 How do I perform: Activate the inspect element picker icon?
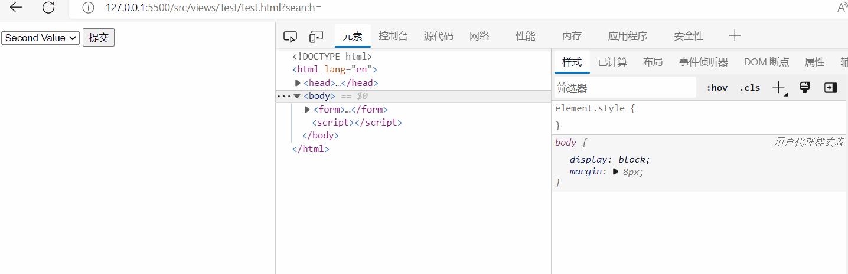pyautogui.click(x=290, y=37)
